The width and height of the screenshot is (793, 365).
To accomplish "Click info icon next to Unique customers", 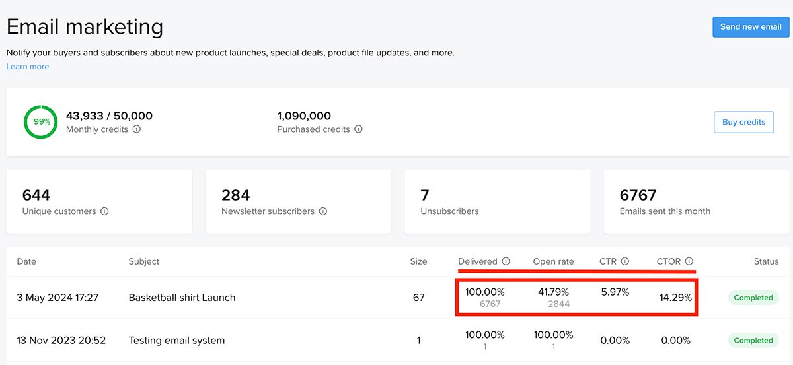I will [104, 211].
